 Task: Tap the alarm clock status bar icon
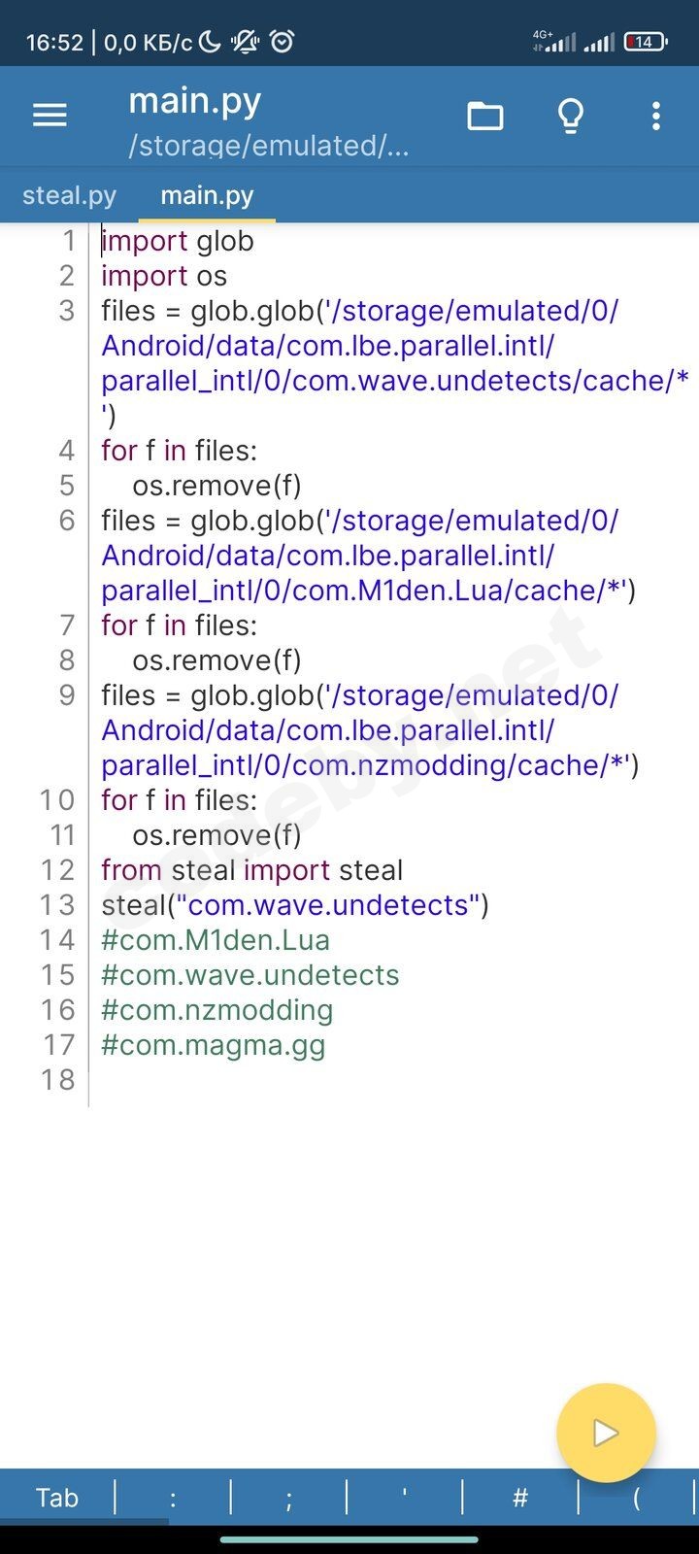[283, 42]
